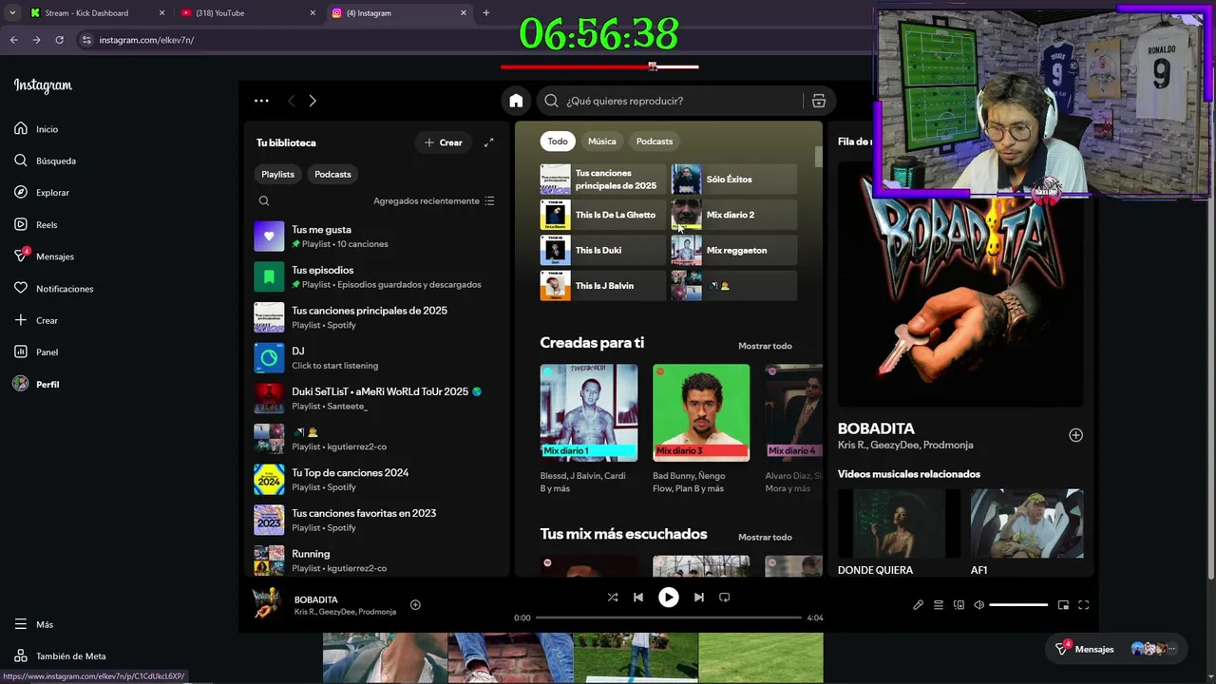Open Agregados recientemente sort dropdown
This screenshot has width=1216, height=684.
434,200
